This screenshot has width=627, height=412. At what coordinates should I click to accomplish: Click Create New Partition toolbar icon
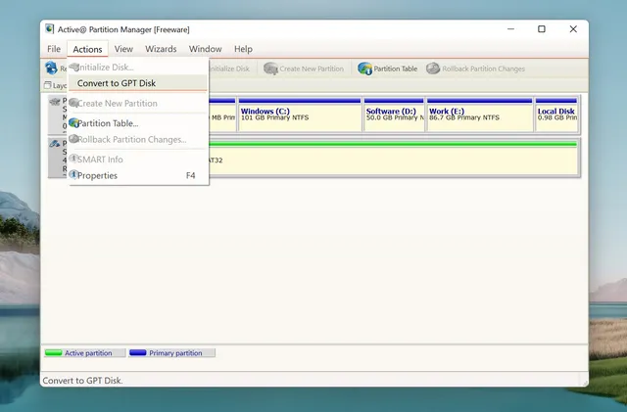coord(270,69)
